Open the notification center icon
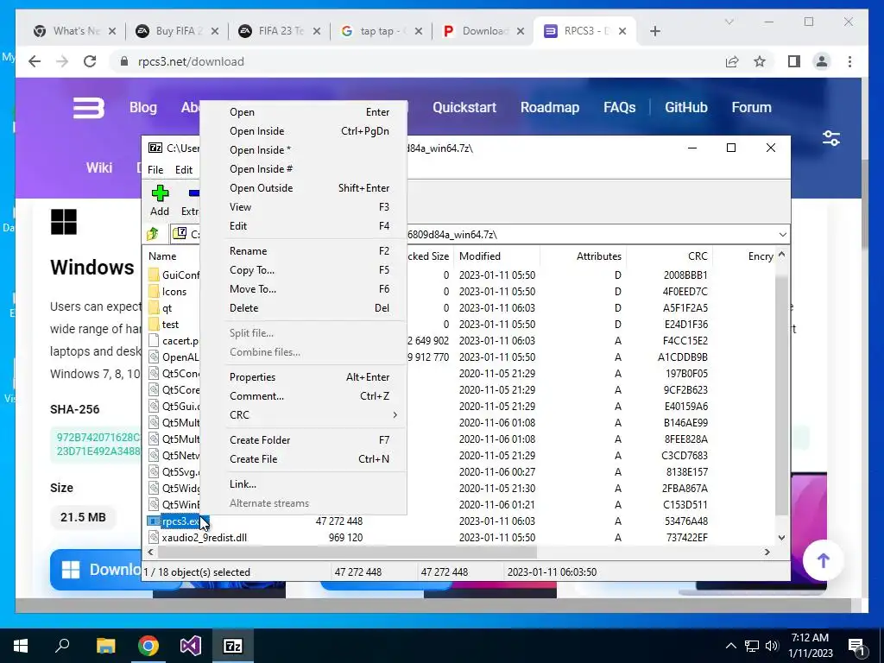The width and height of the screenshot is (884, 663). pyautogui.click(x=857, y=646)
